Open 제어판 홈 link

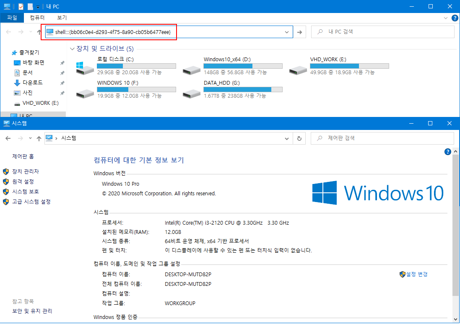pos(23,156)
